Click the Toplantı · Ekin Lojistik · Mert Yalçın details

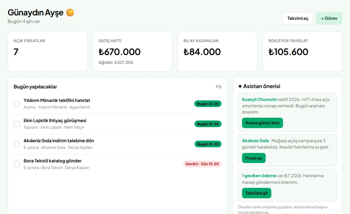click(54, 127)
